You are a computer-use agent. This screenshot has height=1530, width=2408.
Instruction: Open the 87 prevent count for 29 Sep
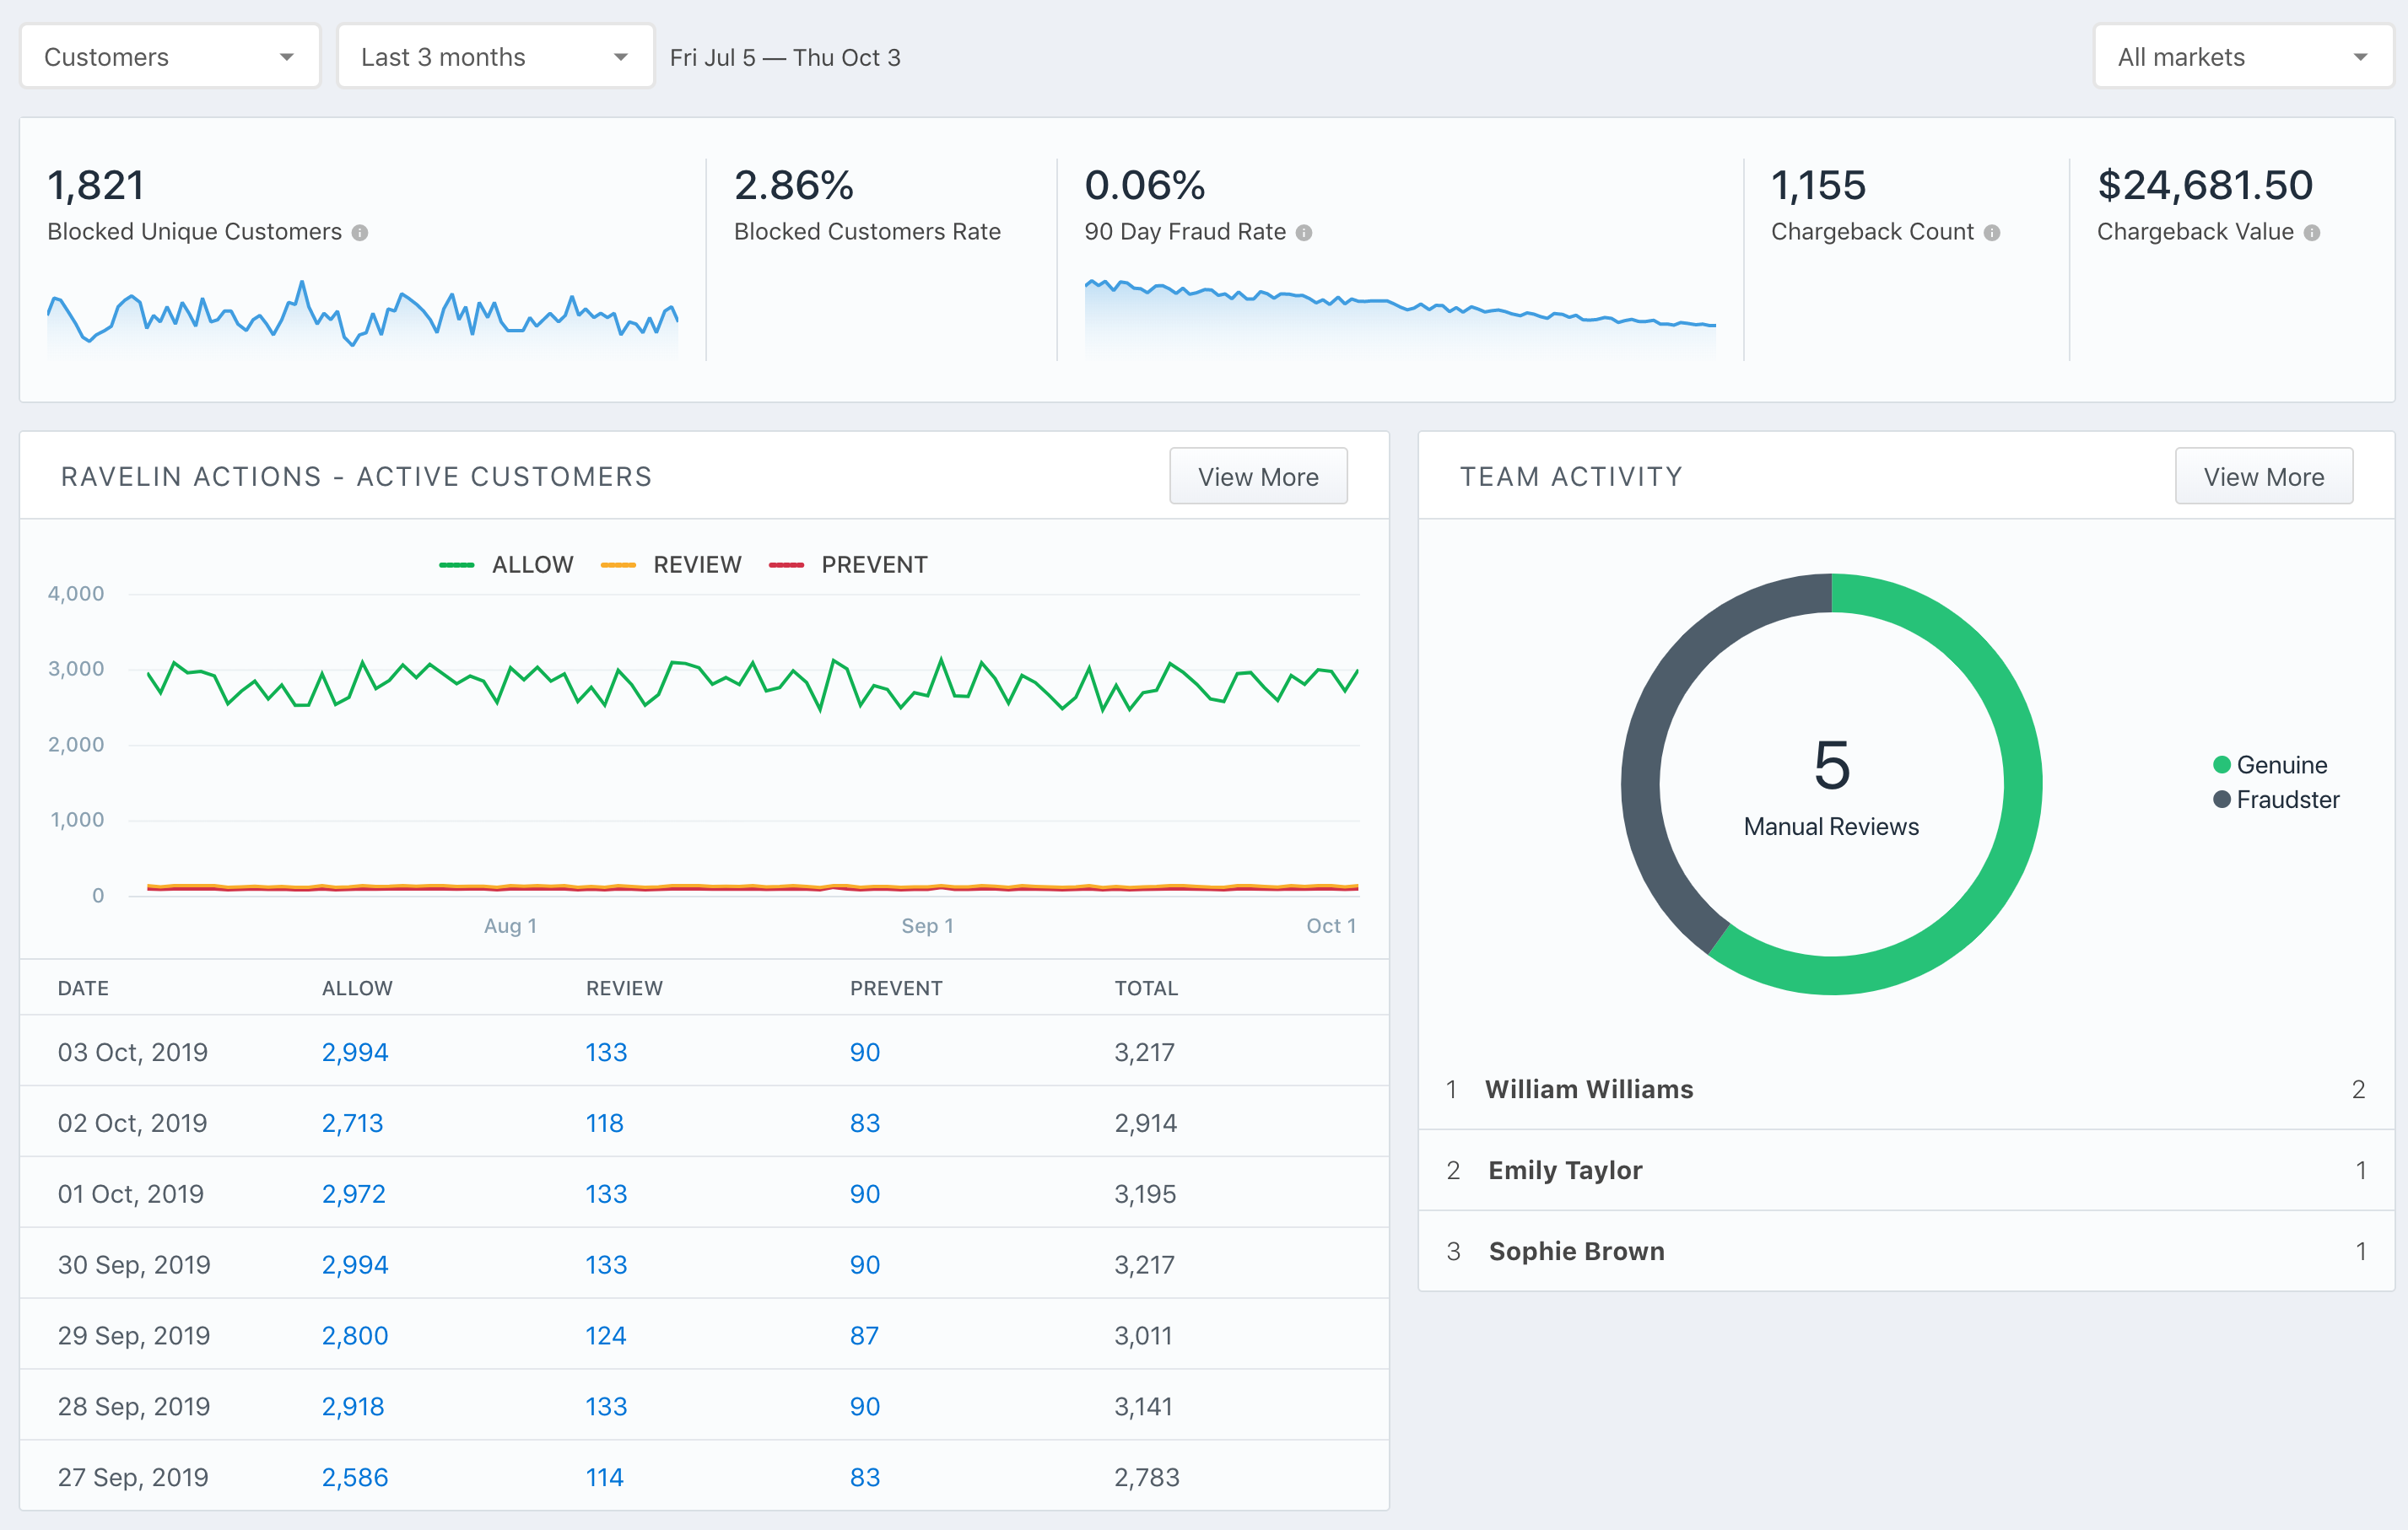pos(864,1335)
